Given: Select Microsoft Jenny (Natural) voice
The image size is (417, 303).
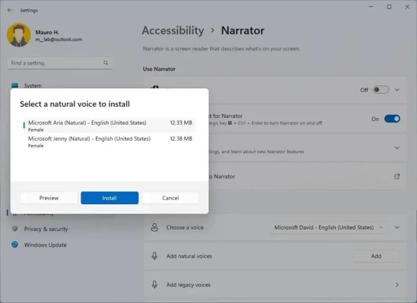Looking at the screenshot, I should (x=109, y=141).
